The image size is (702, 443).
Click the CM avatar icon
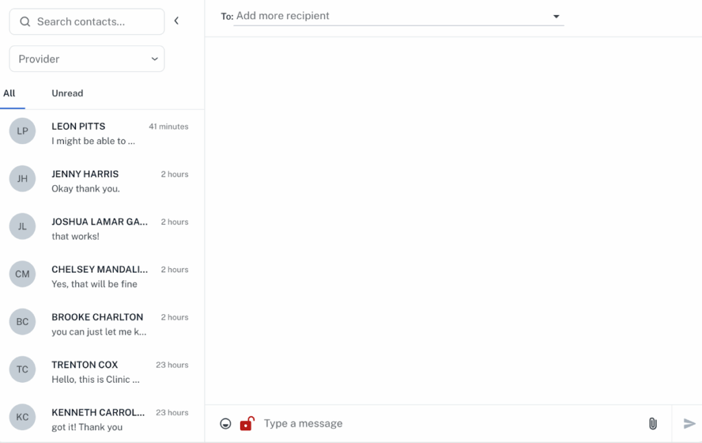(x=23, y=274)
